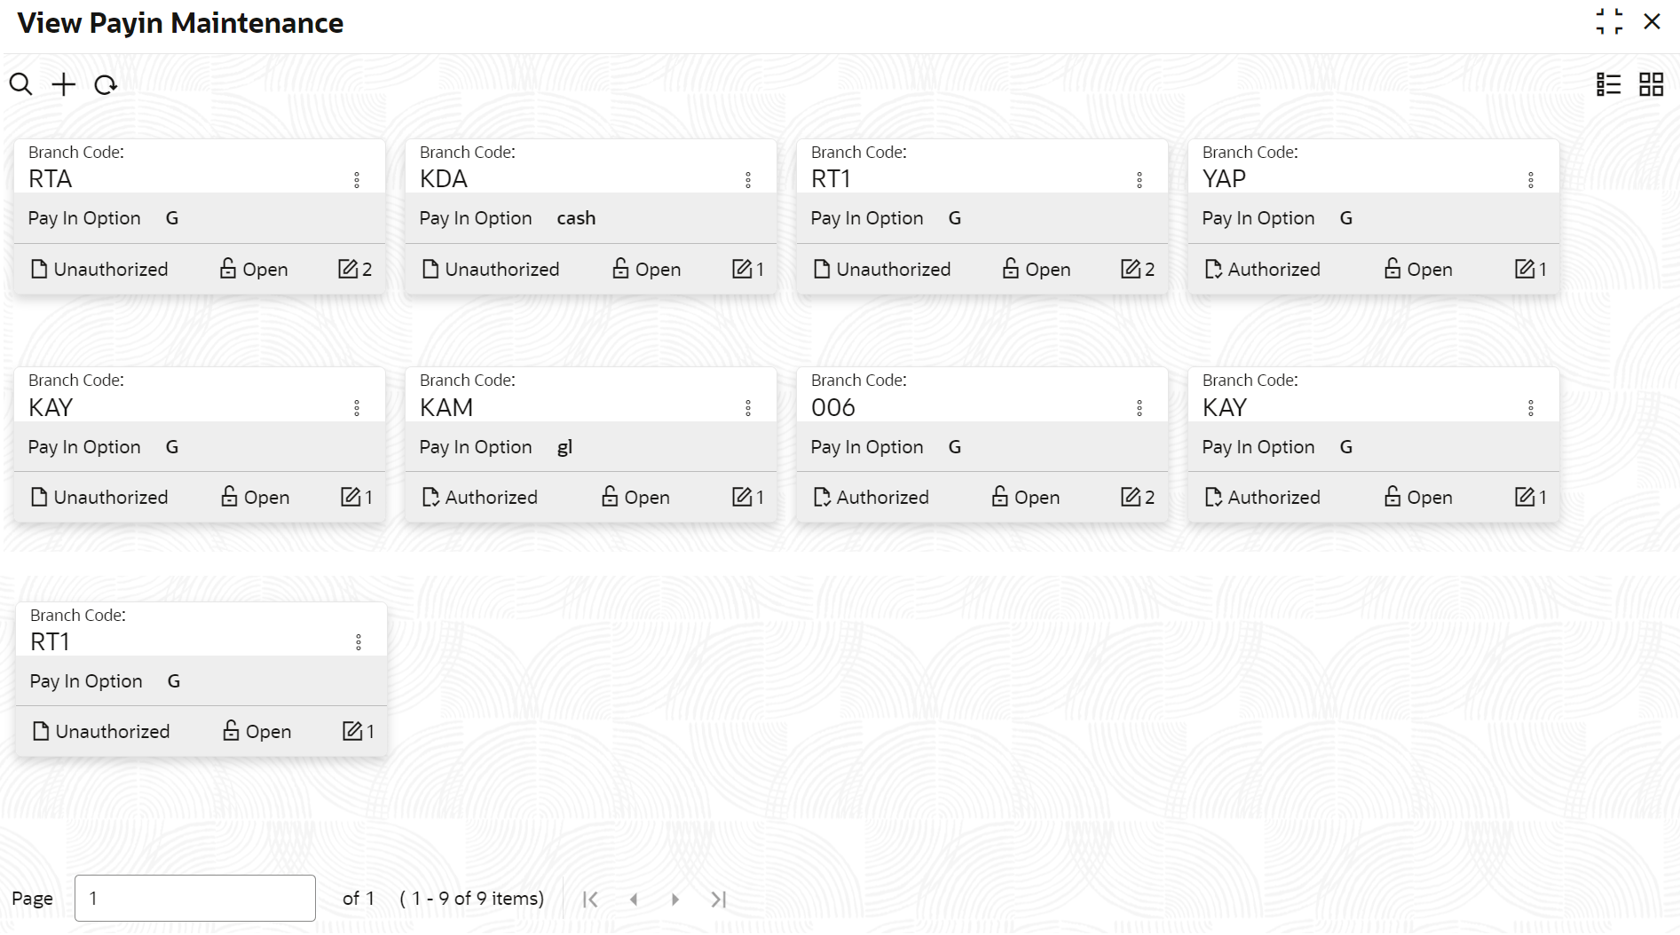Open the KDA branch card kebab menu
This screenshot has height=935, width=1680.
748,180
